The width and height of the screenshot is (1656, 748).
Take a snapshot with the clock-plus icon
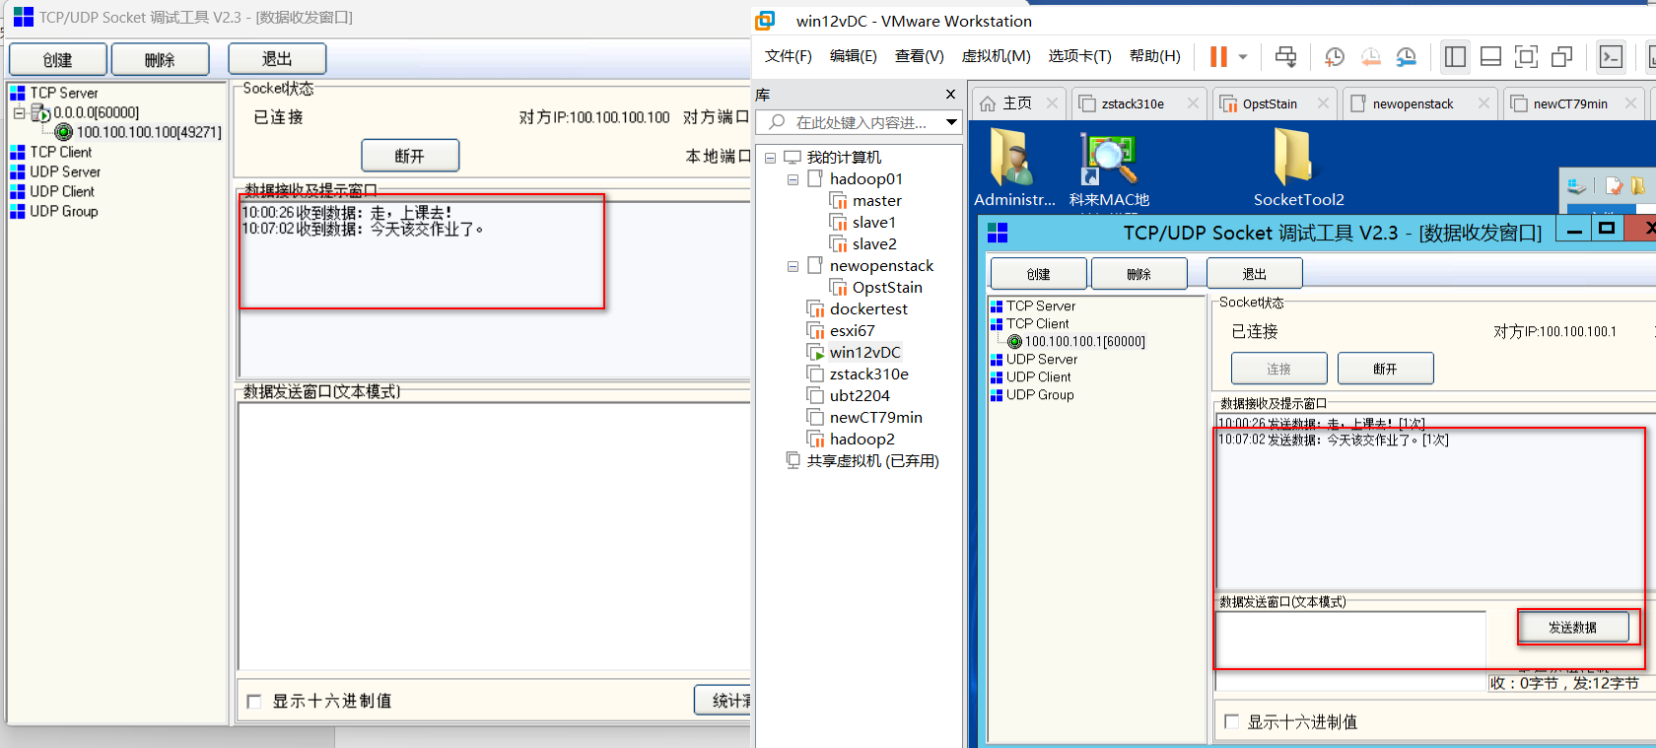1335,56
